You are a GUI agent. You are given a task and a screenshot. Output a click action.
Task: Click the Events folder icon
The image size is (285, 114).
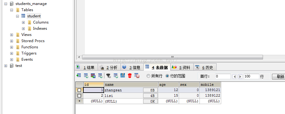coord(18,59)
